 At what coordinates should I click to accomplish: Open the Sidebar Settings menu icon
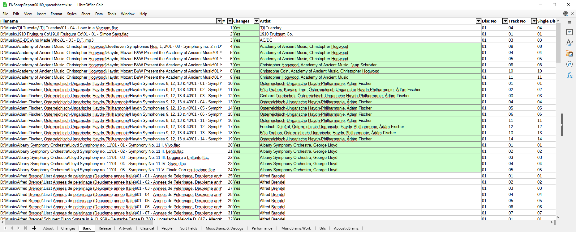pos(570,22)
